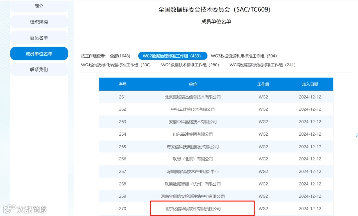This screenshot has width=358, height=216.
Task: Select WG3数据流通利用标准工作组 (394) filter
Action: click(x=244, y=56)
